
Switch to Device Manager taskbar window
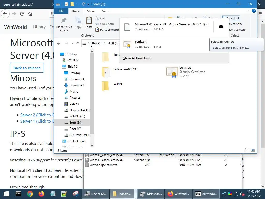(x=95, y=194)
